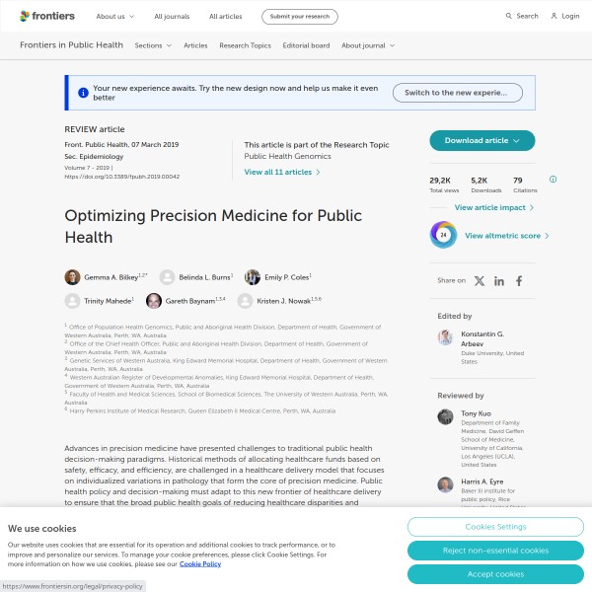Click the Login user icon
This screenshot has width=592, height=592.
(x=555, y=16)
